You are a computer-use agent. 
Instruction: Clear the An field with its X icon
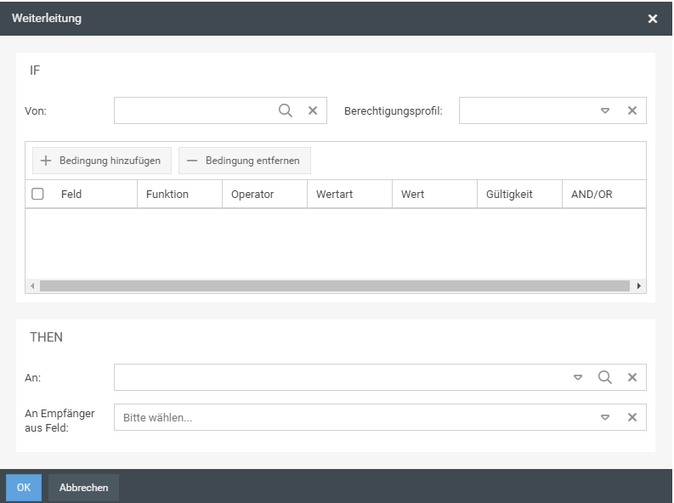click(x=632, y=377)
